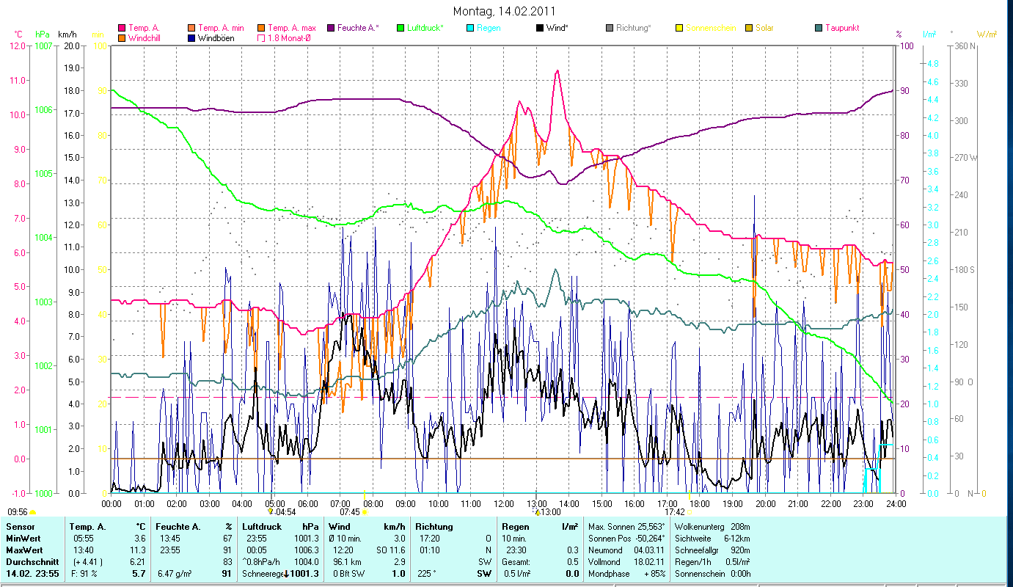Click the orange Windchill legend square
This screenshot has width=1013, height=587.
pyautogui.click(x=122, y=38)
